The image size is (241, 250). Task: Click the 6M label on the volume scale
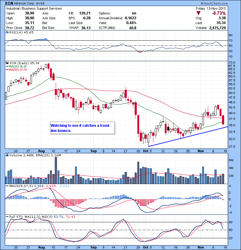(x=231, y=160)
